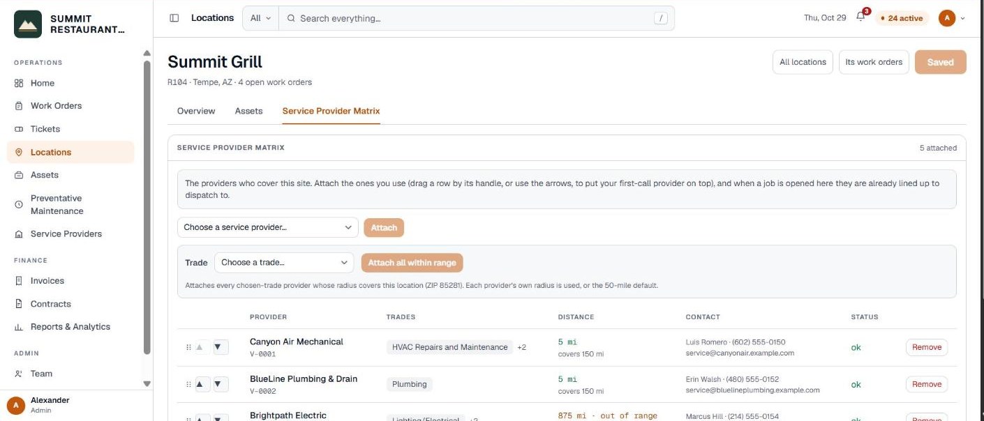Open Assets in the left sidebar

click(x=70, y=175)
